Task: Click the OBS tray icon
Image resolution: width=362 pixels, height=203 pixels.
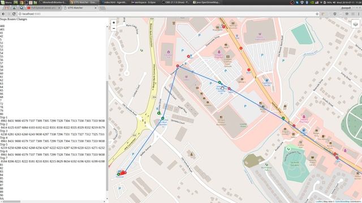Action: [x=292, y=2]
